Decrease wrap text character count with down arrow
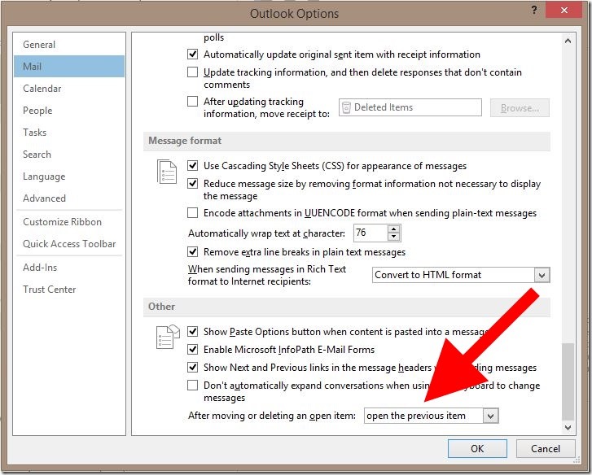Image resolution: width=592 pixels, height=475 pixels. click(x=393, y=237)
